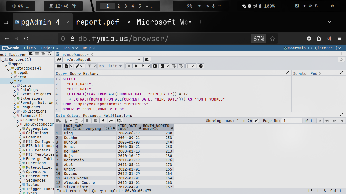Switch to the Messages tab

(92, 116)
